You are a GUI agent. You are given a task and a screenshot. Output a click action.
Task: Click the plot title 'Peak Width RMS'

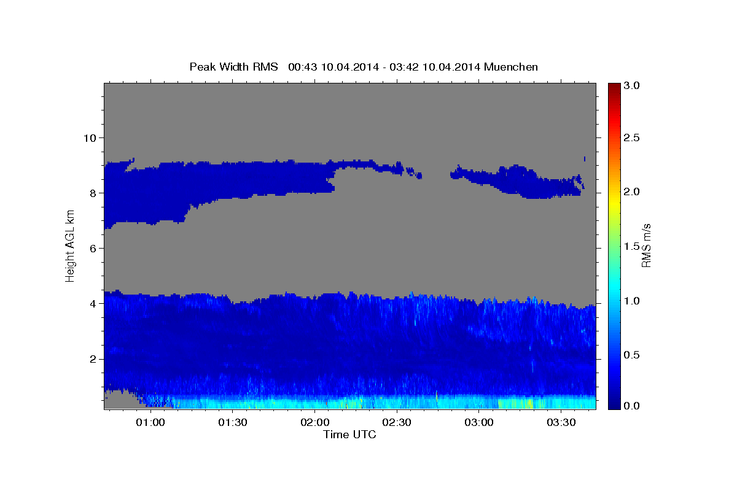pyautogui.click(x=233, y=67)
